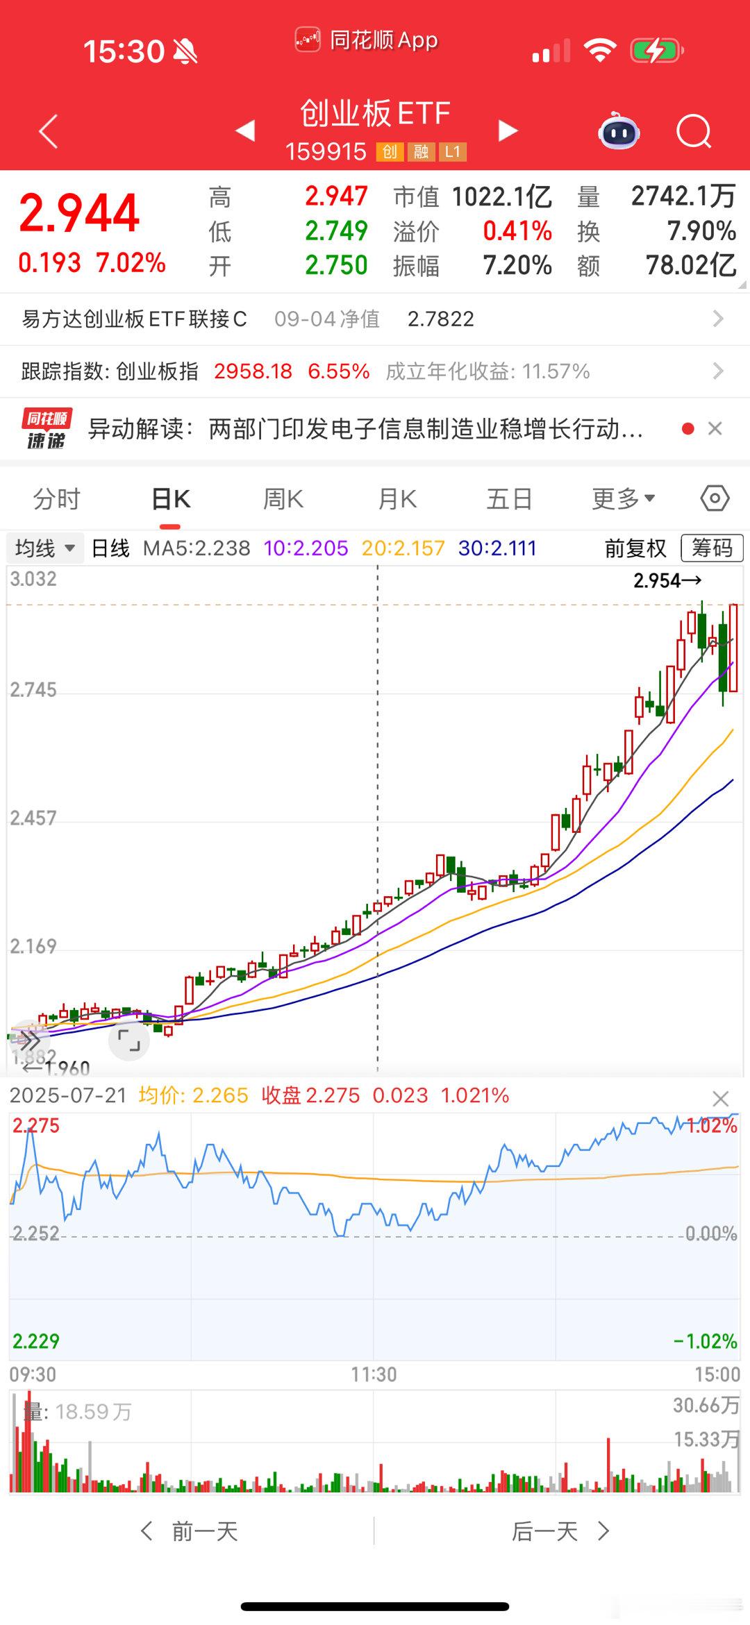Tap MA5:2.238 moving average label

[197, 548]
